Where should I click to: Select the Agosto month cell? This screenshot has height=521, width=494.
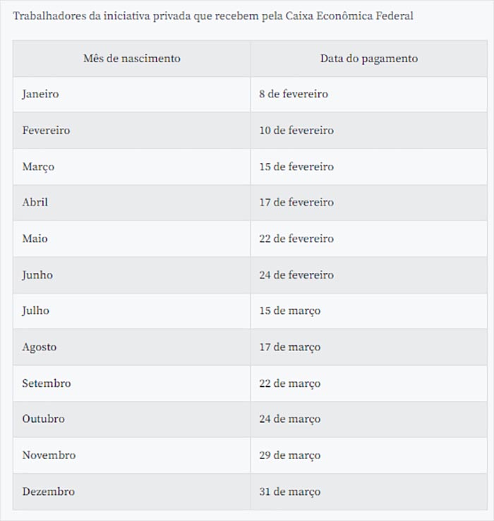(131, 347)
